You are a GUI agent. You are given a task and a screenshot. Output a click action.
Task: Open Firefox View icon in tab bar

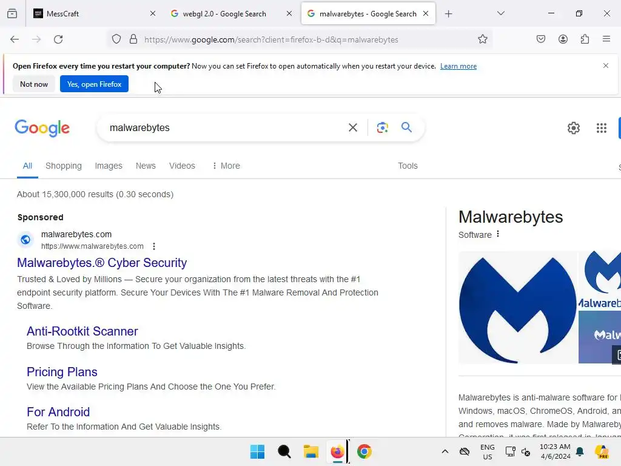tap(12, 14)
